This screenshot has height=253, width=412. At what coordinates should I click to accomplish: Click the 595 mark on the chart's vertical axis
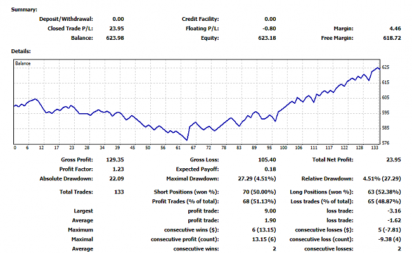[x=385, y=113]
